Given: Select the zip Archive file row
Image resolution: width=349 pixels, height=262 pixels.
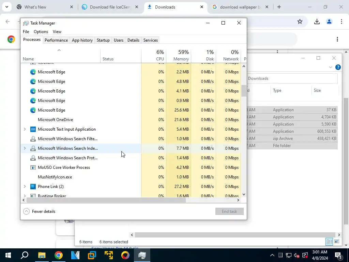Looking at the screenshot, I should pyautogui.click(x=292, y=139).
